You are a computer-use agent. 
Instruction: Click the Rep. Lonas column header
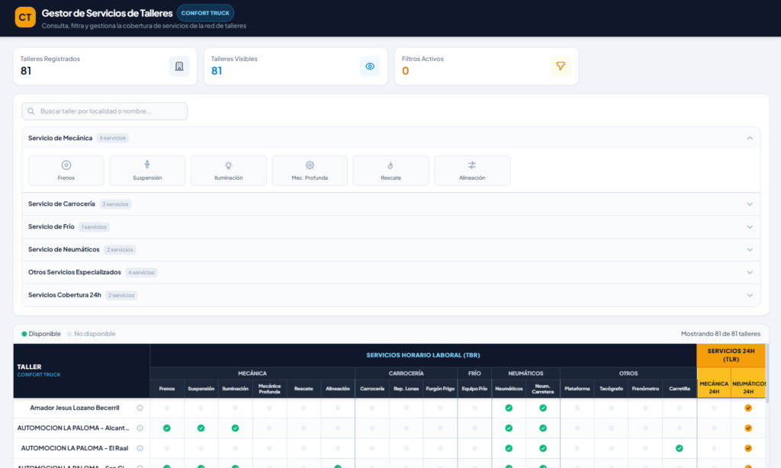pos(406,389)
